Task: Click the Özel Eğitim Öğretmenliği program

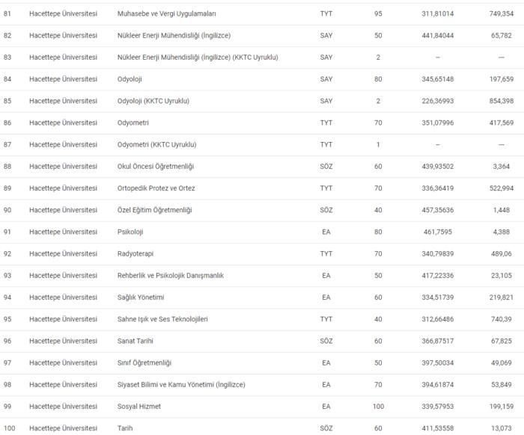Action: coord(155,210)
